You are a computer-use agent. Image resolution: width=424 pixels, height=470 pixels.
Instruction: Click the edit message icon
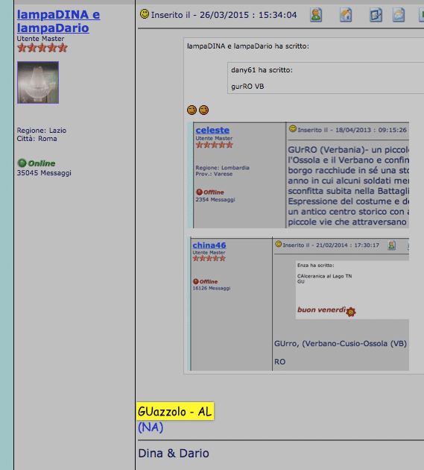376,15
